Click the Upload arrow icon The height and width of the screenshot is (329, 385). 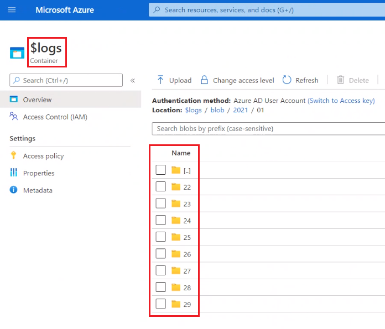click(160, 80)
